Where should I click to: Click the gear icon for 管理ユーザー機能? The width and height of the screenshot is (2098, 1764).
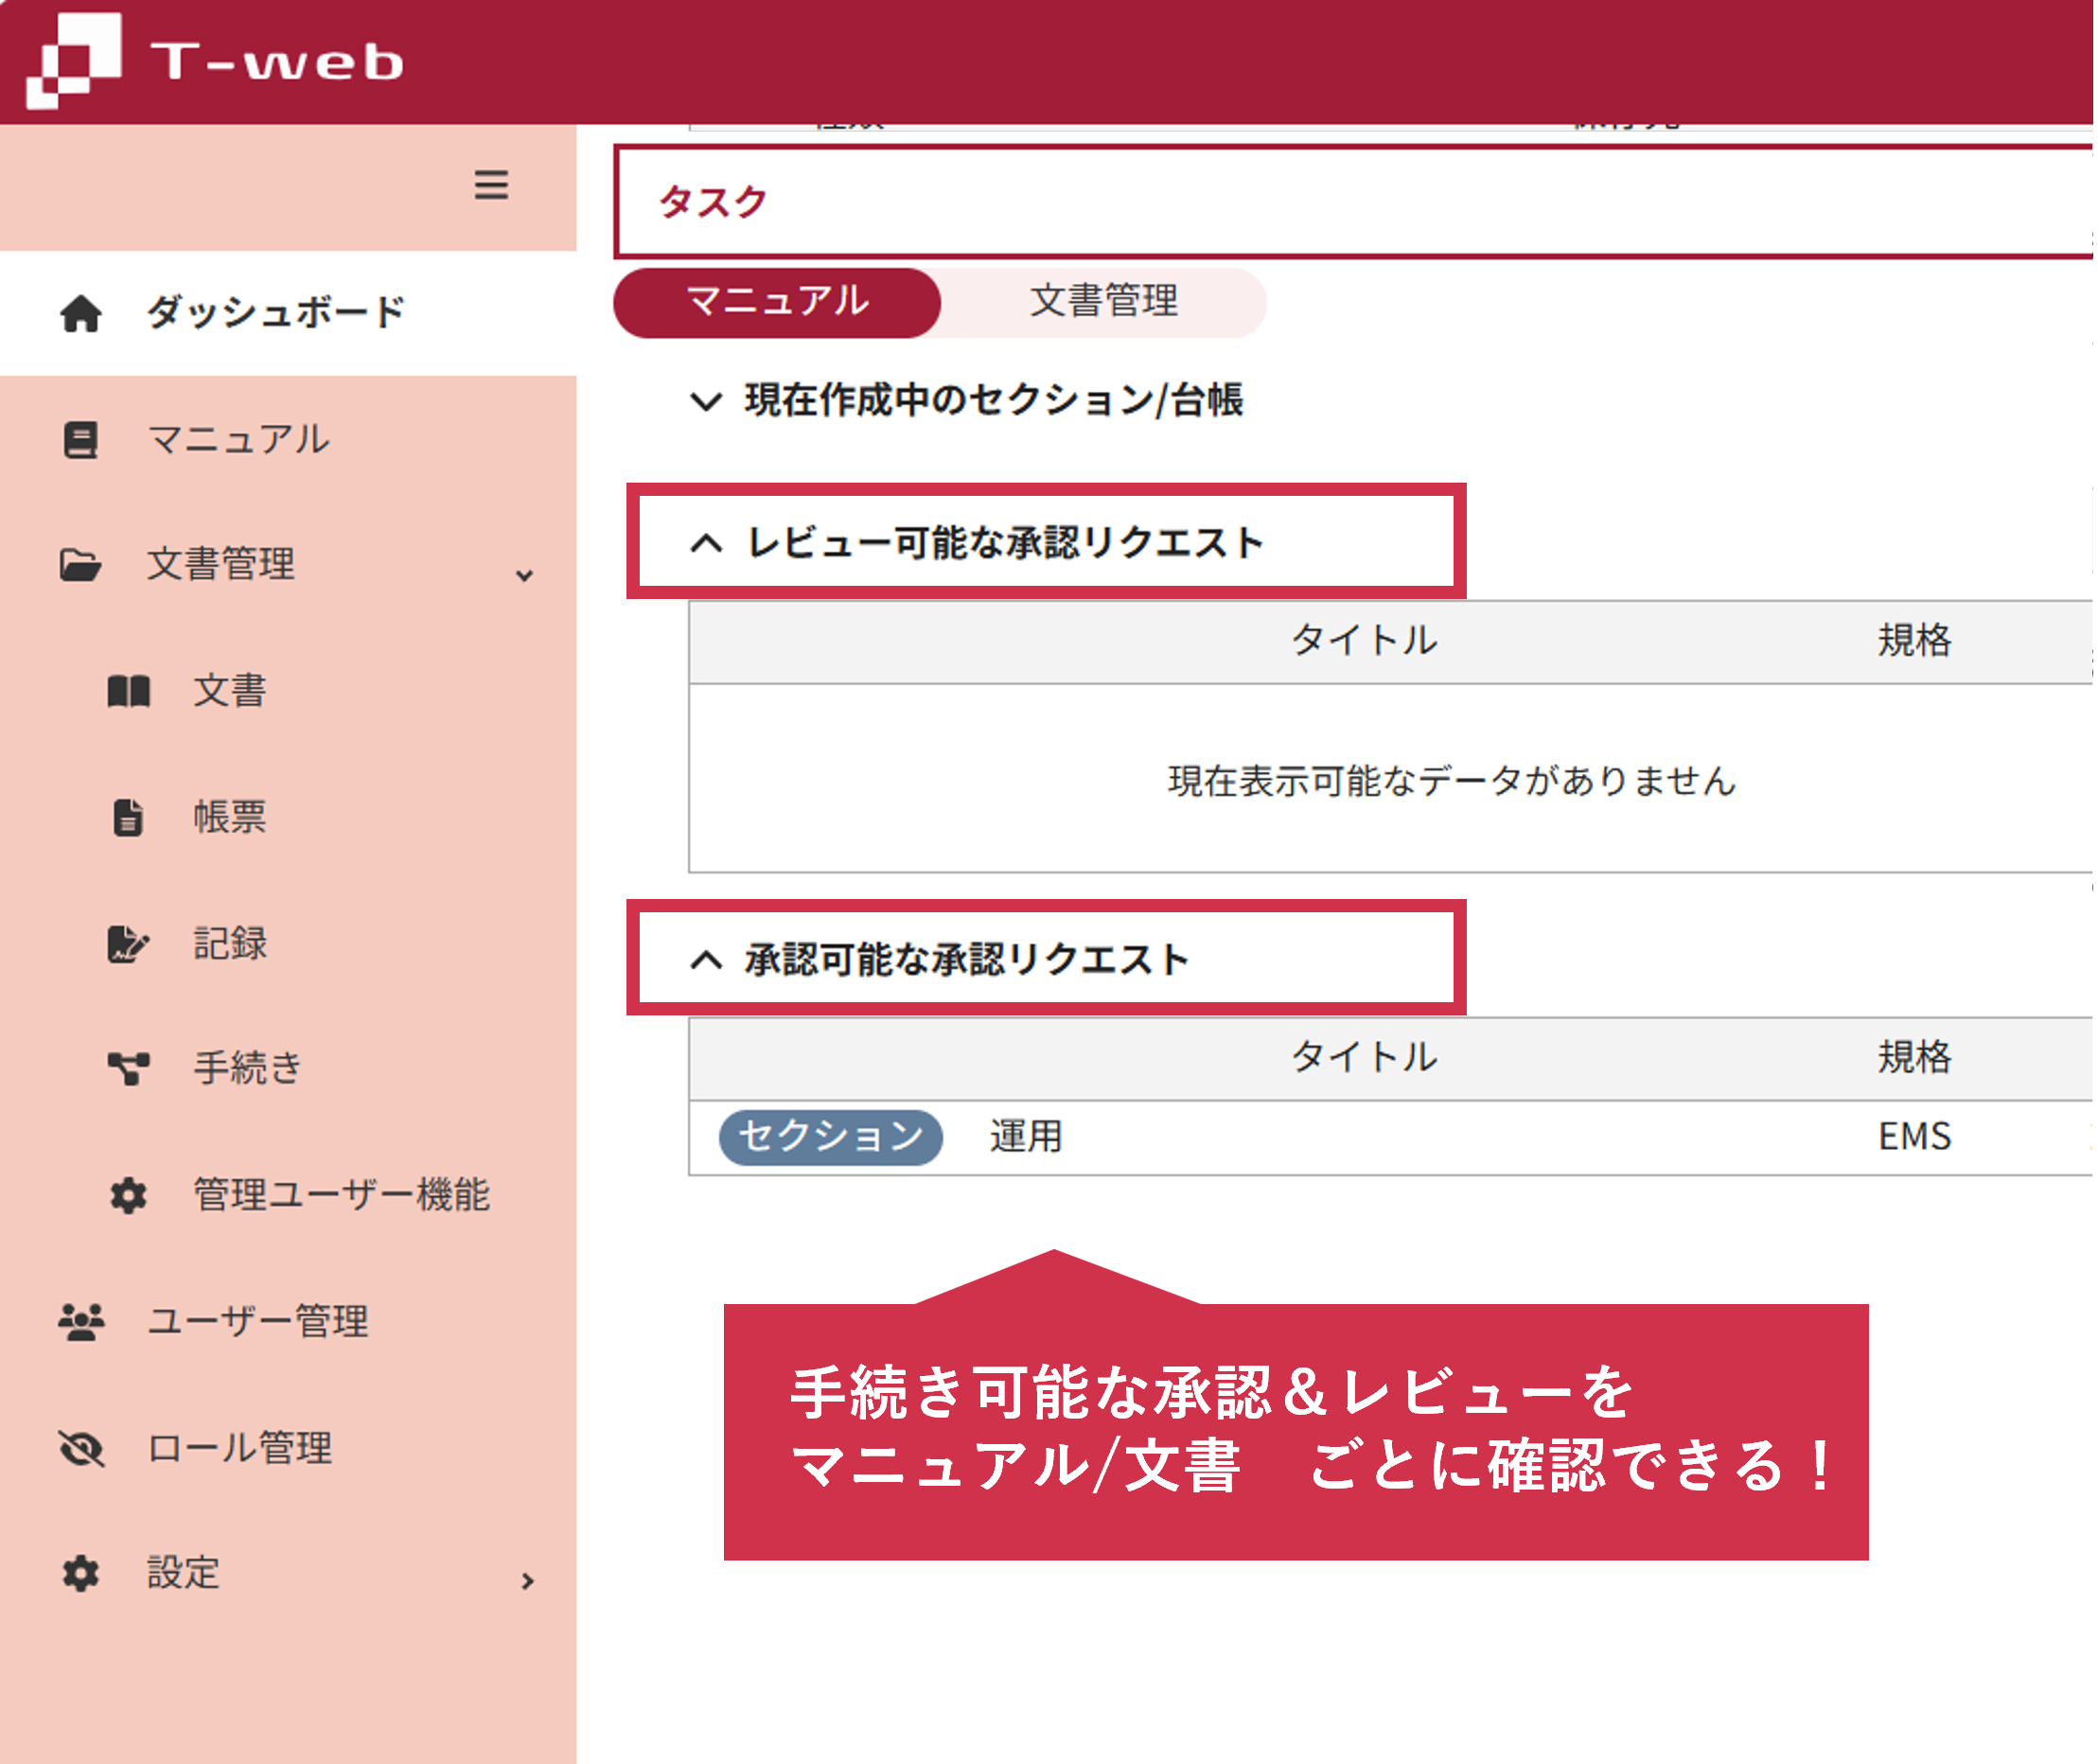click(128, 1195)
